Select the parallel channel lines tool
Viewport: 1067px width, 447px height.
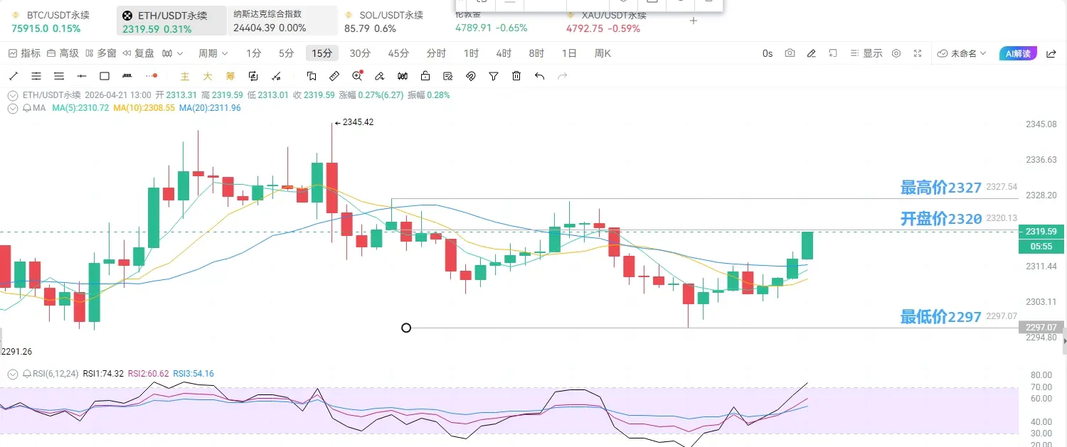pos(36,76)
